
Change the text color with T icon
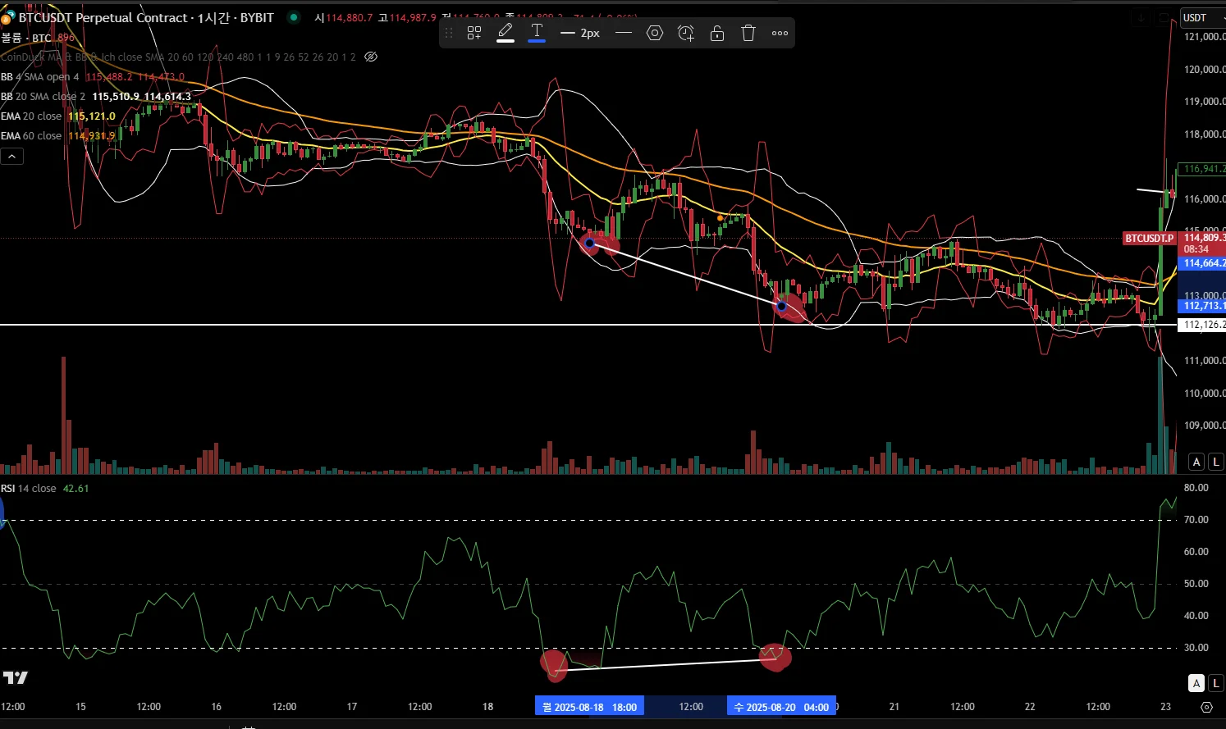click(537, 33)
